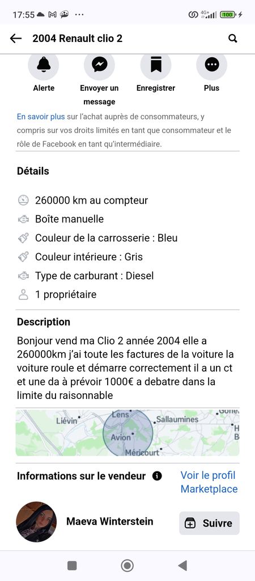255x581 pixels.
Task: Follow seller with Suivre button
Action: pos(210,523)
